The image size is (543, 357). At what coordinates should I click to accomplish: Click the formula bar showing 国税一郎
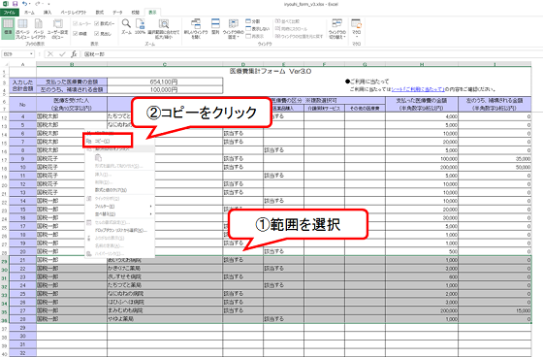tap(311, 54)
